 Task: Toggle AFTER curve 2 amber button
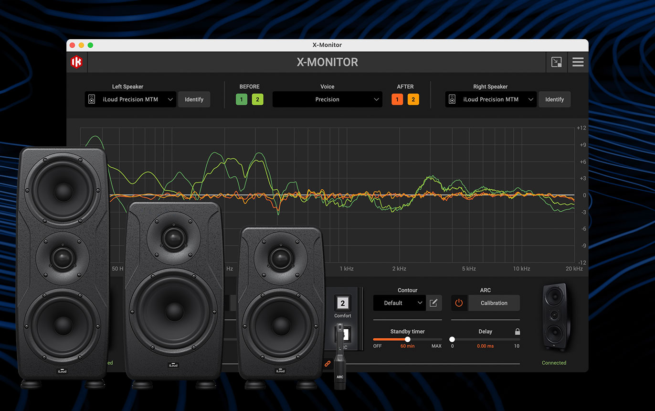point(413,99)
